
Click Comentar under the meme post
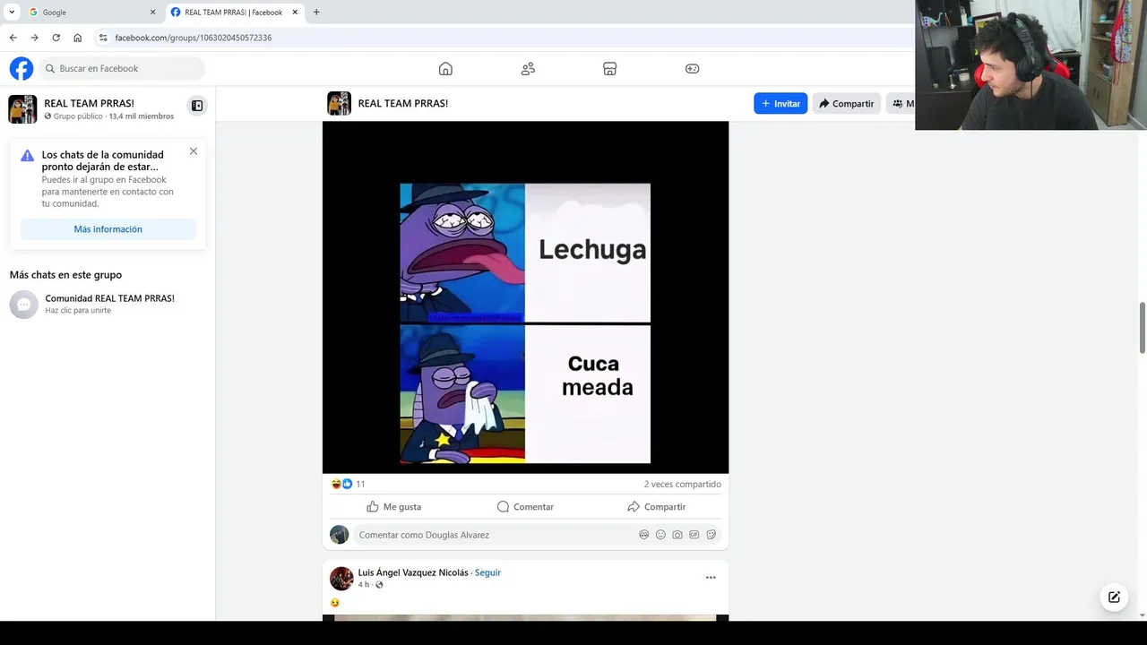(x=525, y=507)
